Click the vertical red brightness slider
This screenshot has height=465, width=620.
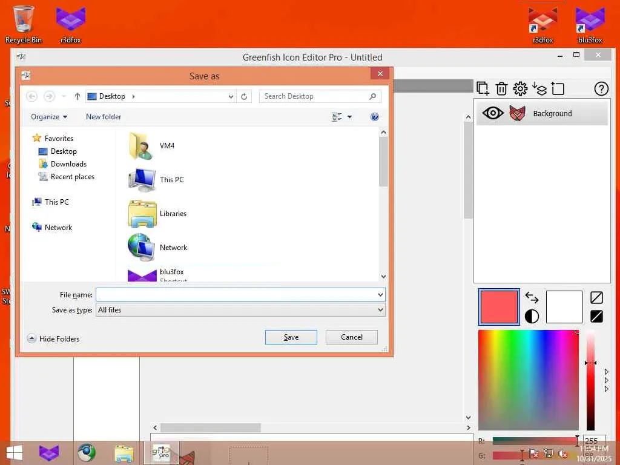click(590, 380)
